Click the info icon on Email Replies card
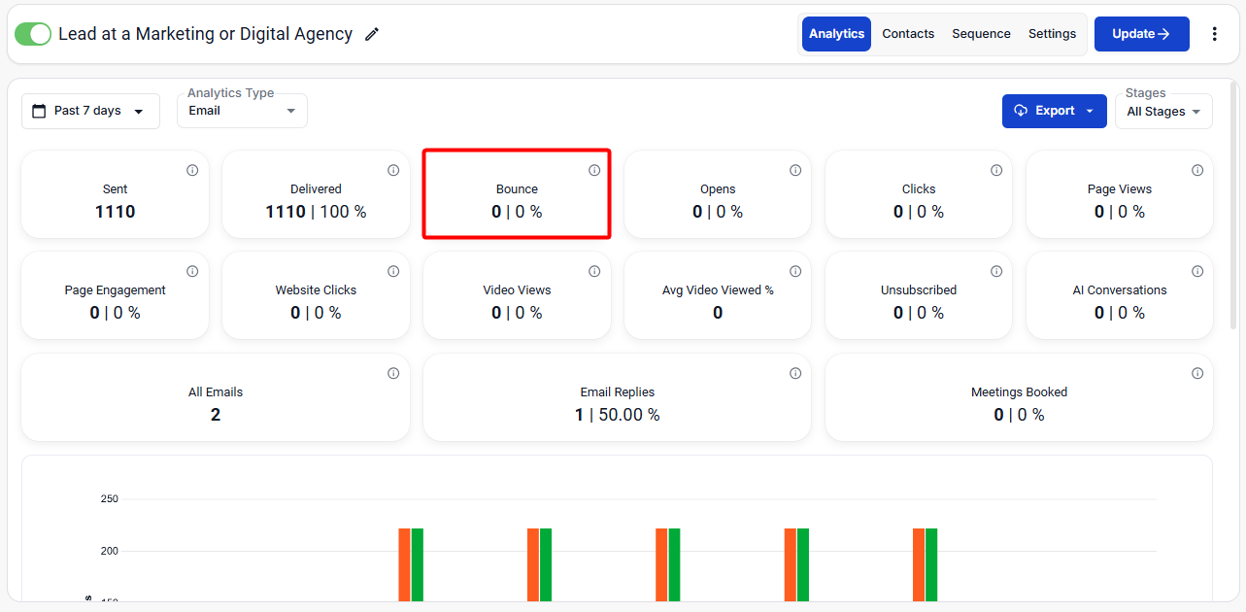The height and width of the screenshot is (612, 1246). click(x=795, y=373)
